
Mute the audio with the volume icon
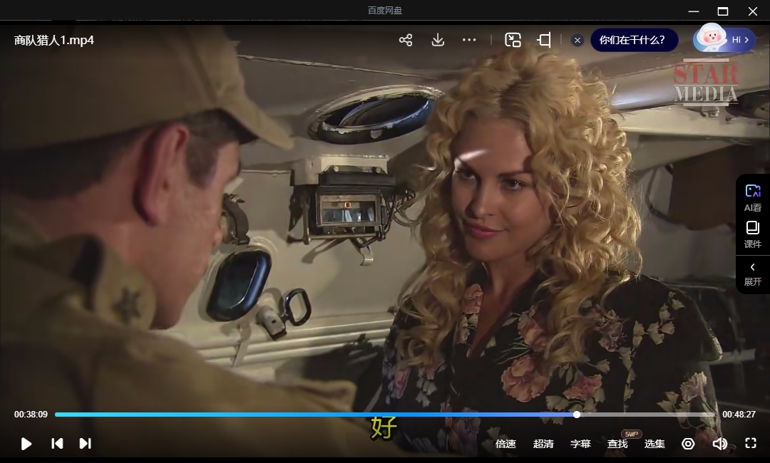(x=719, y=444)
